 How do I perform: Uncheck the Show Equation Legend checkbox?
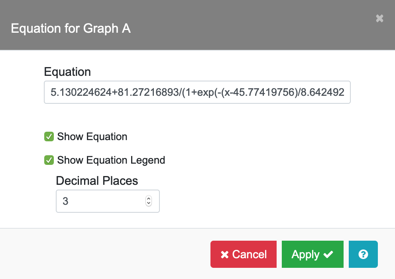point(49,160)
